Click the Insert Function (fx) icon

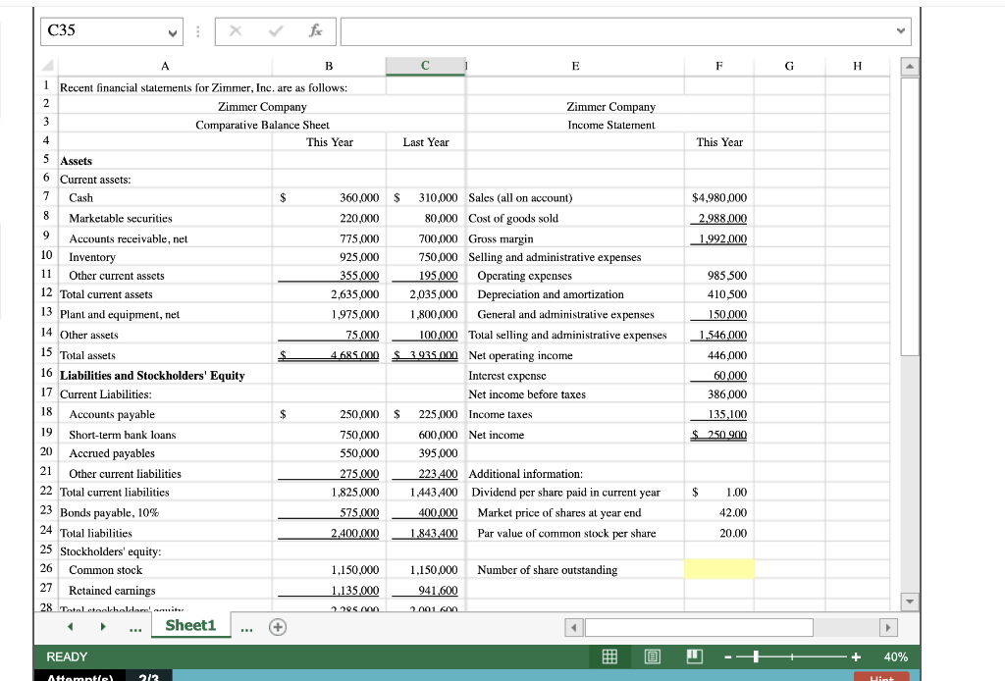point(315,30)
